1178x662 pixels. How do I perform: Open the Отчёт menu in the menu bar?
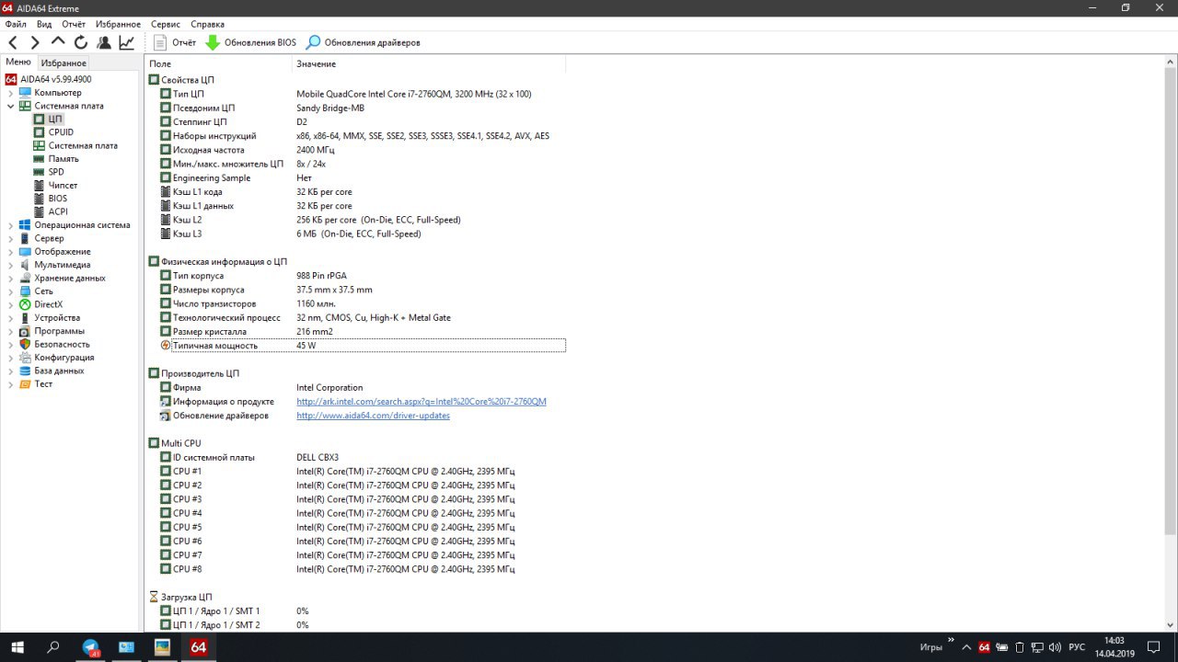(x=74, y=24)
